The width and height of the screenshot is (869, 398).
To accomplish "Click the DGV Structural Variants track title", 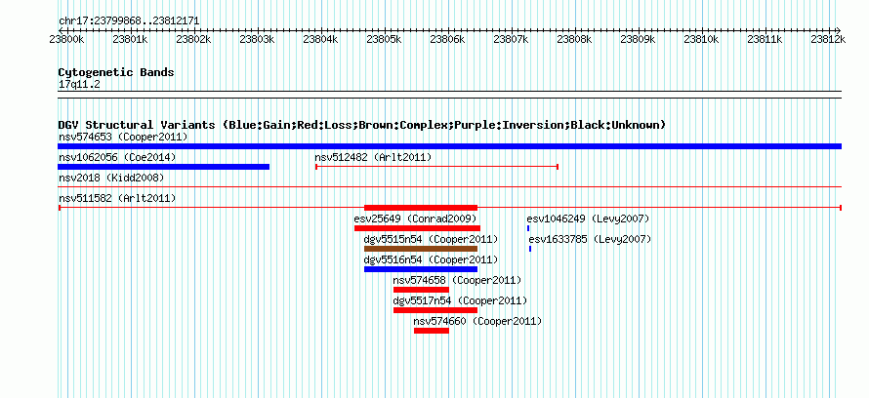I will click(362, 125).
